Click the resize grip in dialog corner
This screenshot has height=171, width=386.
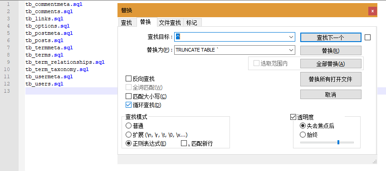click(x=375, y=161)
